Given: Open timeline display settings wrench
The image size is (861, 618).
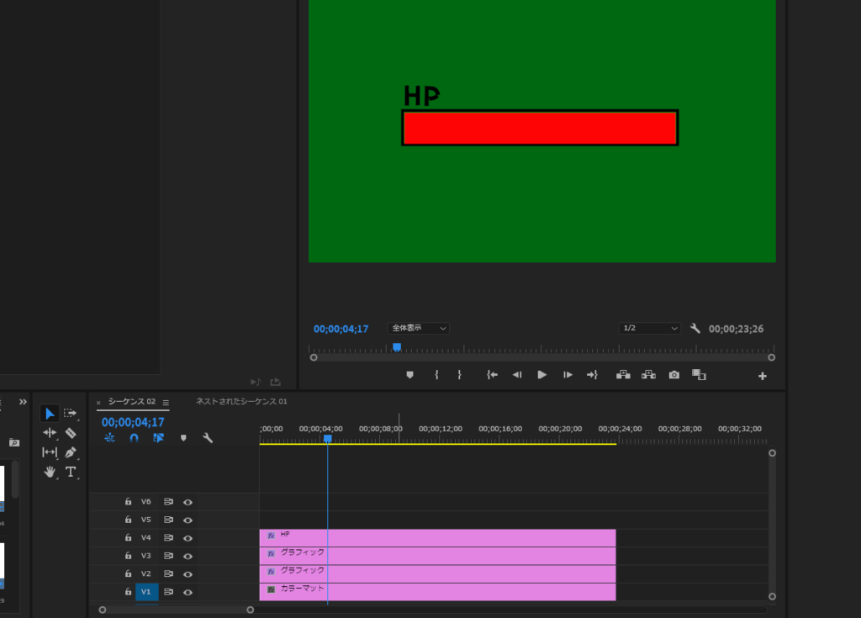Looking at the screenshot, I should point(208,438).
